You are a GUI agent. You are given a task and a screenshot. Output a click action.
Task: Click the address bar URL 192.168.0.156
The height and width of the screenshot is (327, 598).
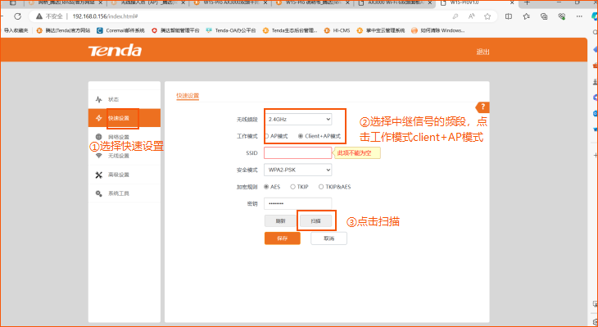click(x=105, y=16)
